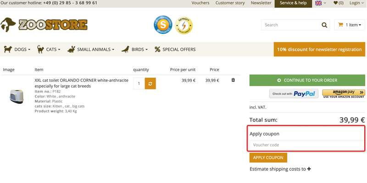Open the Birds category menu
Screen dimensions: 367x183
(134, 49)
